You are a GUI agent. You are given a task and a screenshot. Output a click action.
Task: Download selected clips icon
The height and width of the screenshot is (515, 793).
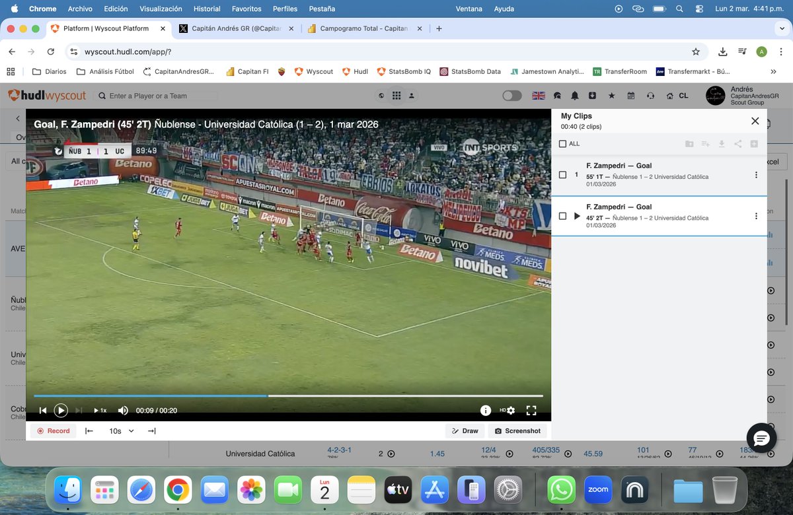(722, 144)
